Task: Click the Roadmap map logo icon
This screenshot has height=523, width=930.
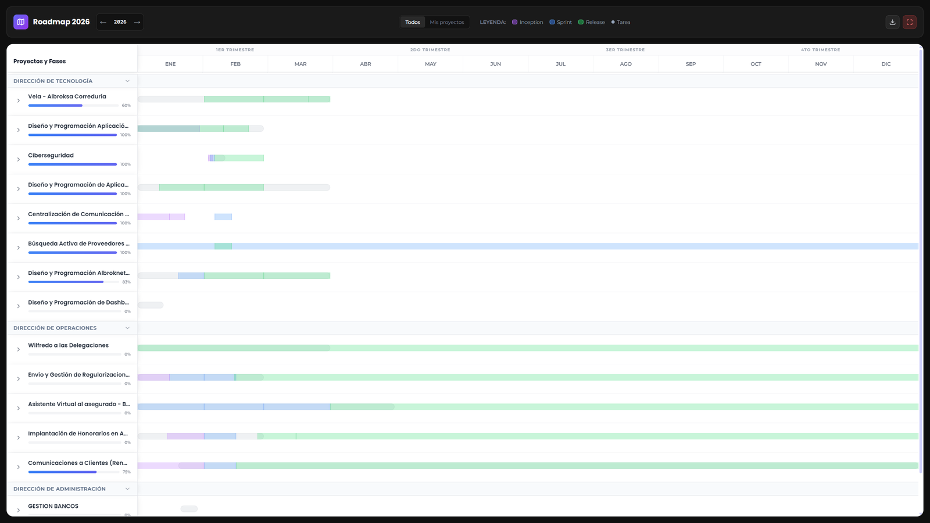Action: 21,22
